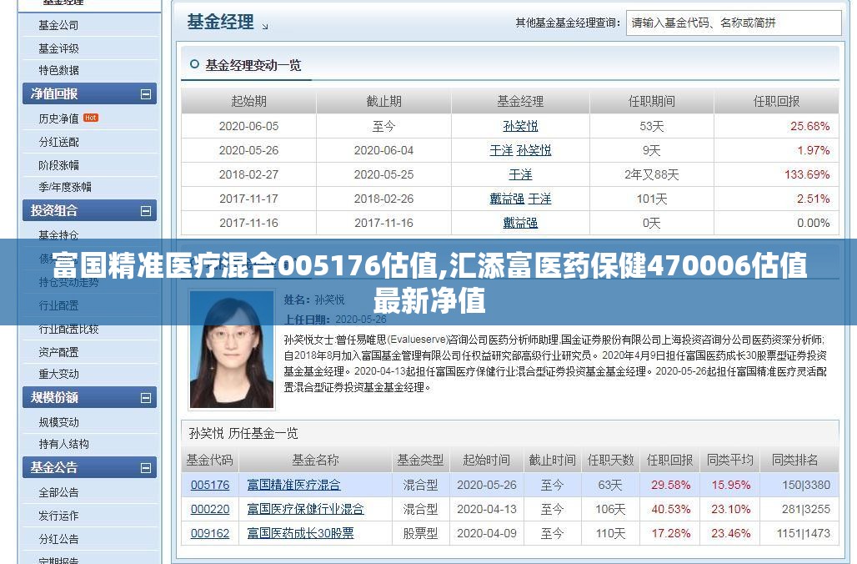
Task: Click the manager portrait photo of 孙笑悦
Action: pos(232,350)
